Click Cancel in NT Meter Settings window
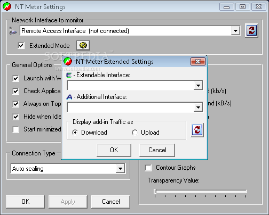 pos(110,202)
